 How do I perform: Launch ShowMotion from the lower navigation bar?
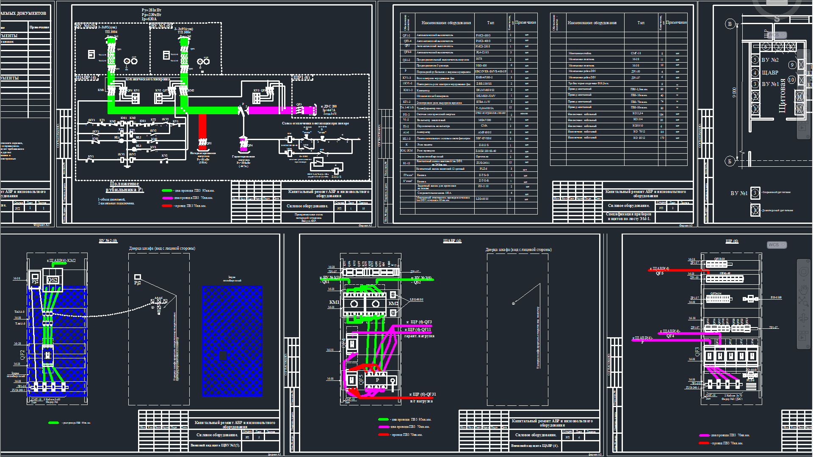(x=803, y=336)
